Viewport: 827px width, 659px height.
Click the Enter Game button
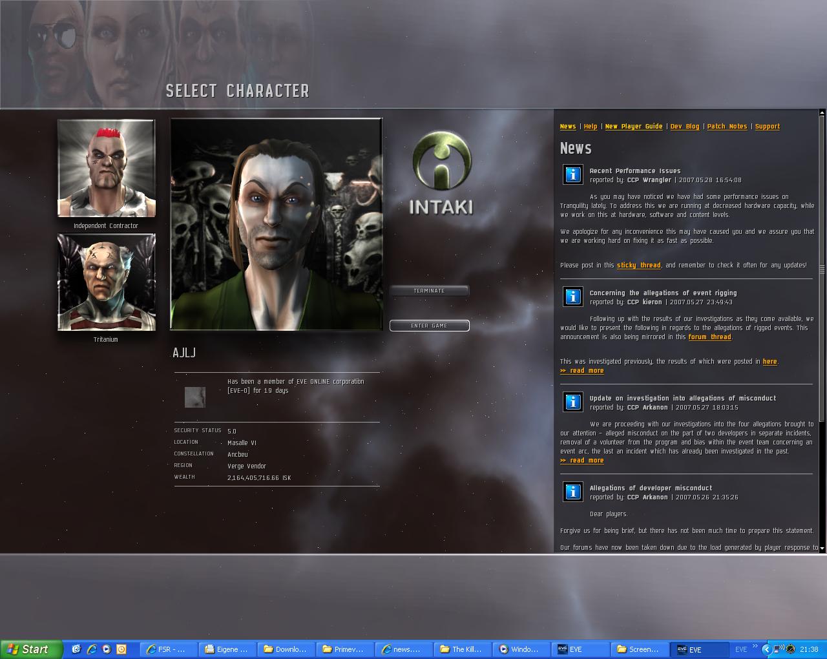[429, 326]
